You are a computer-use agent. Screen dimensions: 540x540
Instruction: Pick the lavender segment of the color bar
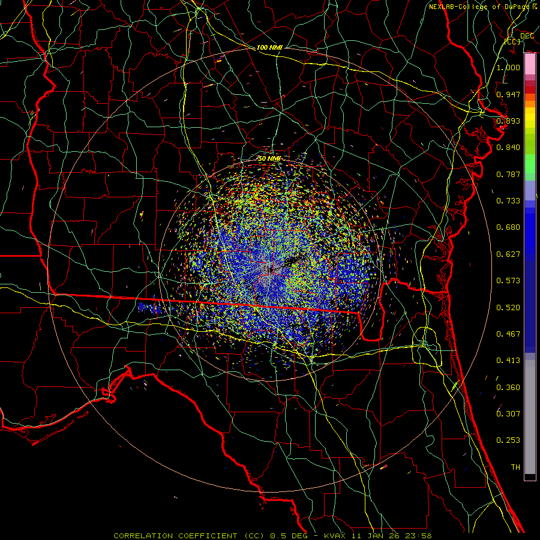pos(530,190)
